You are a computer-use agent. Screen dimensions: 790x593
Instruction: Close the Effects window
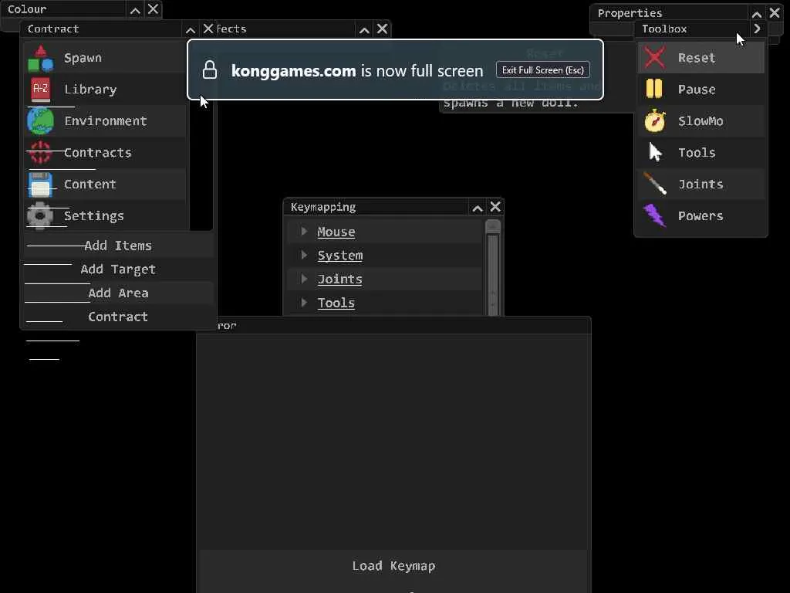383,29
